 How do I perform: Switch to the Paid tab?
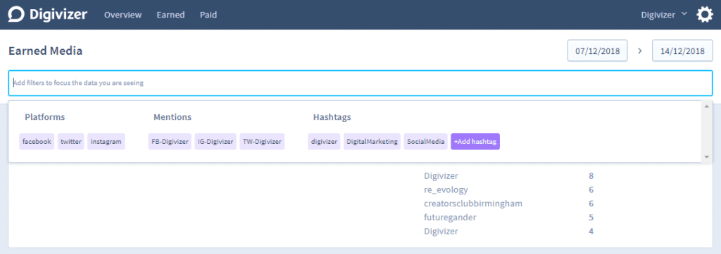click(x=208, y=15)
